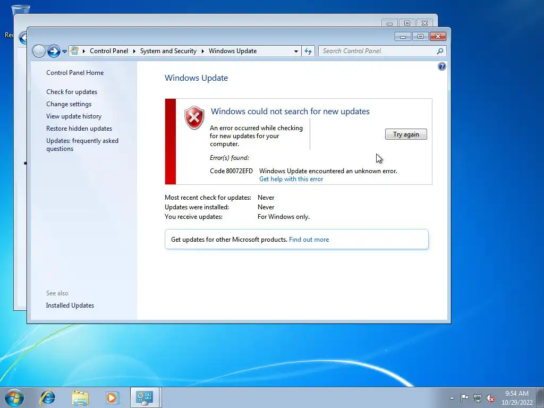
Task: Open Windows Explorer from the taskbar
Action: pos(80,397)
